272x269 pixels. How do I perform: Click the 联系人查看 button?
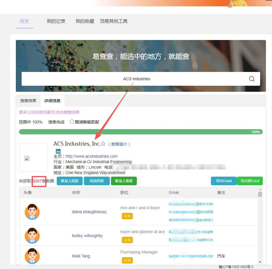point(124,181)
